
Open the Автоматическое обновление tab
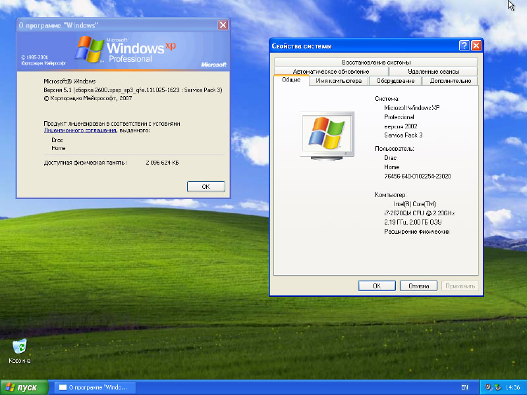click(x=331, y=71)
